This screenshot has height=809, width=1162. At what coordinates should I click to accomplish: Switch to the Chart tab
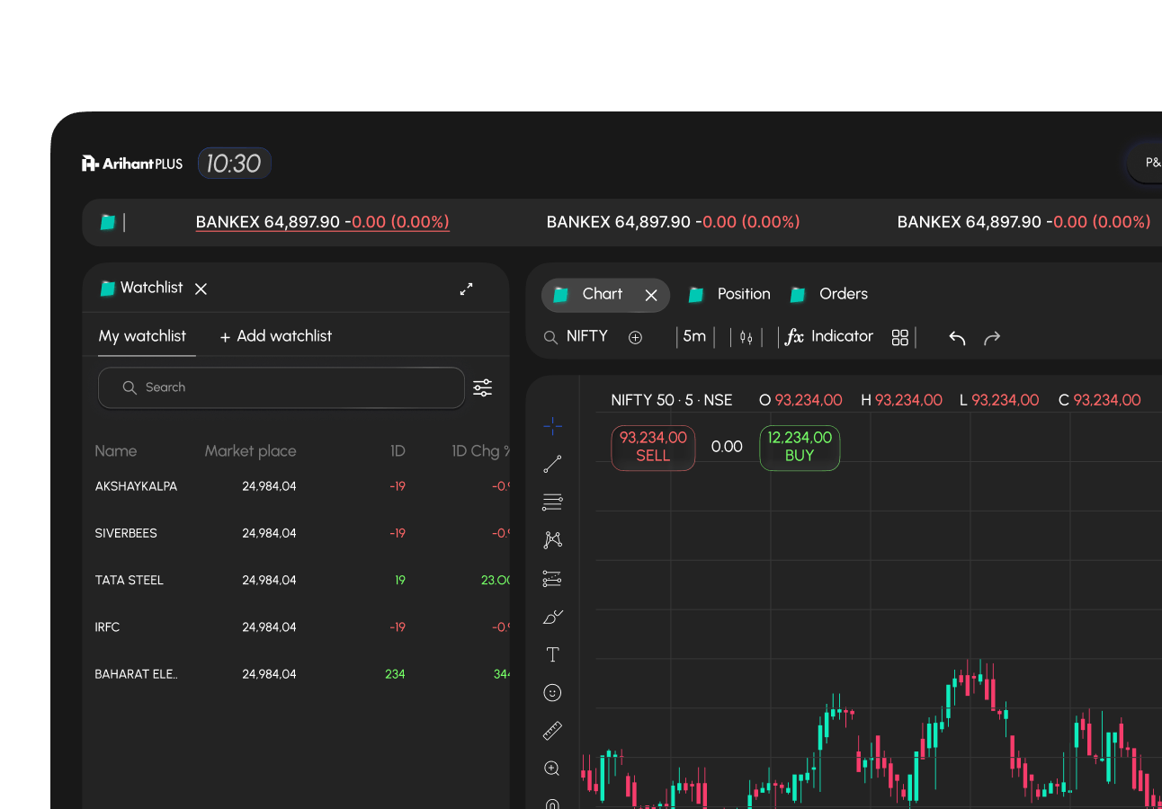[605, 295]
